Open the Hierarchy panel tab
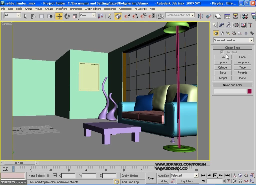 pyautogui.click(x=229, y=25)
